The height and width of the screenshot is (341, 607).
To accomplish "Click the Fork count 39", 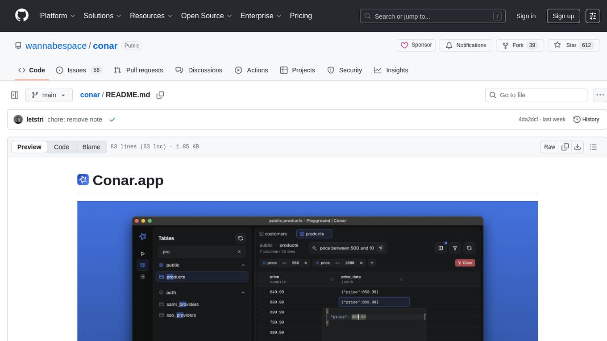I will 532,45.
